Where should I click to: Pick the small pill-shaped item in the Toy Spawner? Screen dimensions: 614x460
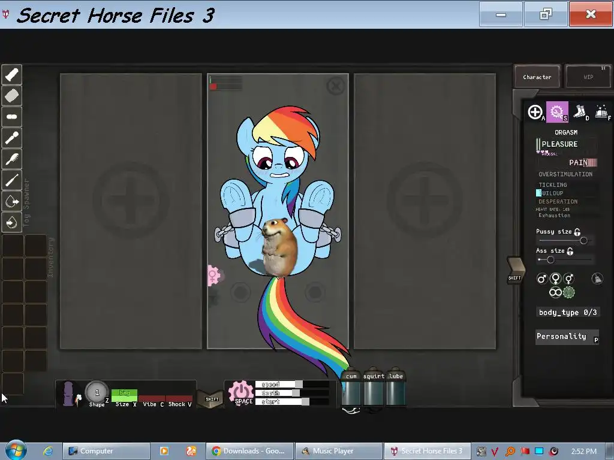point(12,117)
